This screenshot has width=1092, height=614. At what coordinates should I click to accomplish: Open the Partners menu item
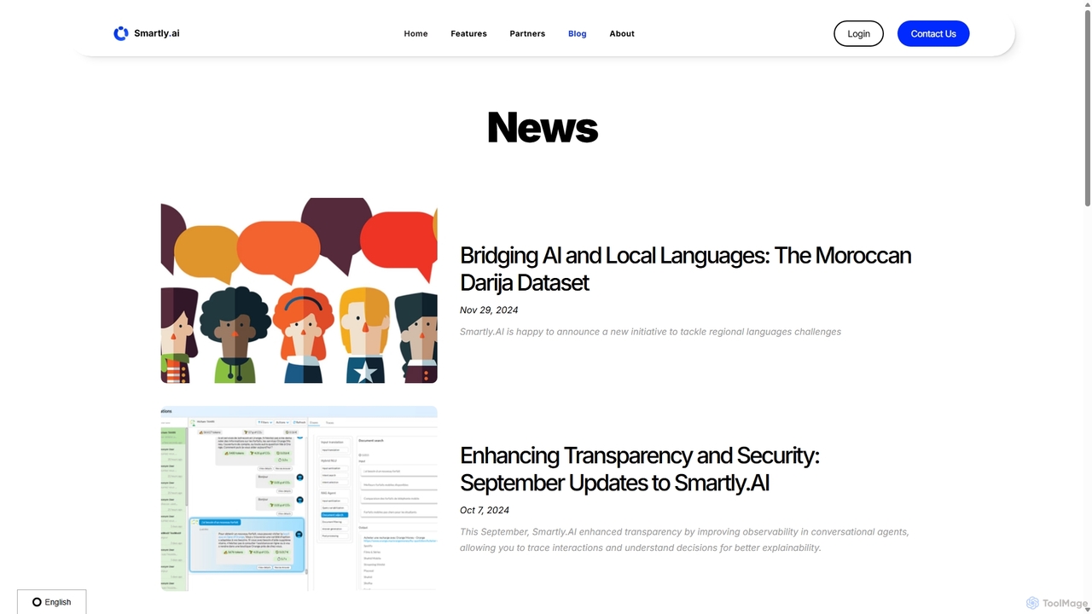527,34
